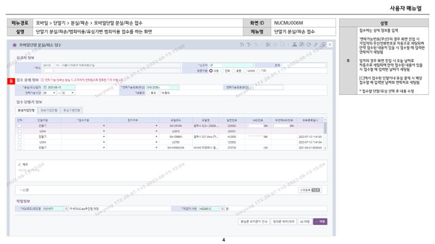The width and height of the screenshot is (435, 244).
Task: Click the purple star favorite icon
Action: 15,45
